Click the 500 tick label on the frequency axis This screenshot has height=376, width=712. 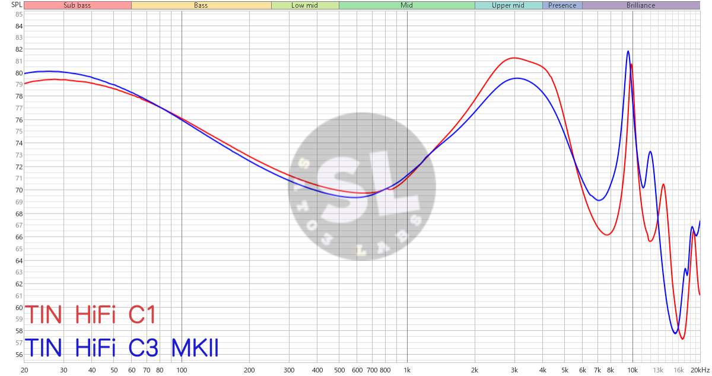[x=339, y=369]
